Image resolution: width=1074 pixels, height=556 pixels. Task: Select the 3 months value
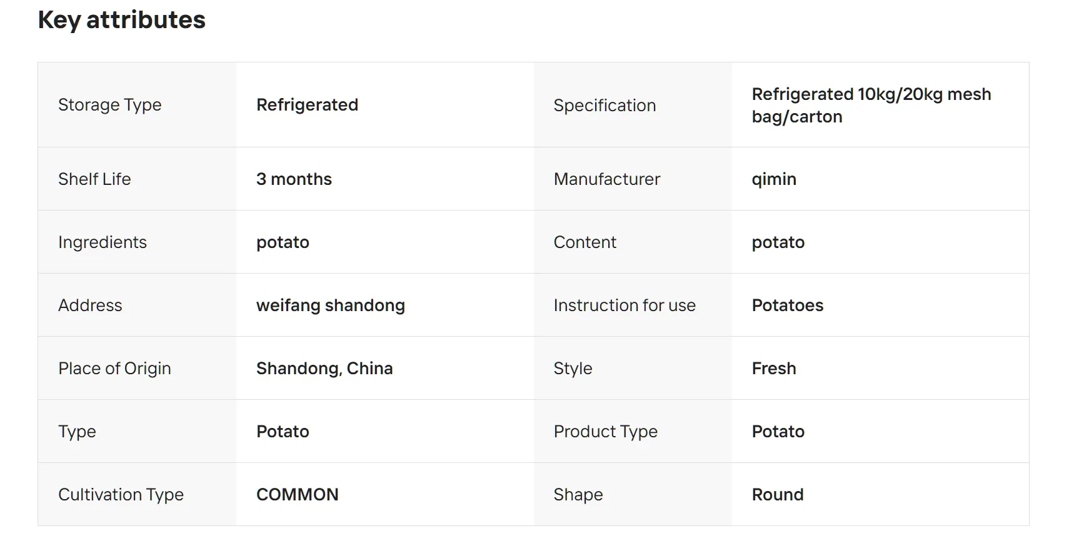tap(294, 179)
